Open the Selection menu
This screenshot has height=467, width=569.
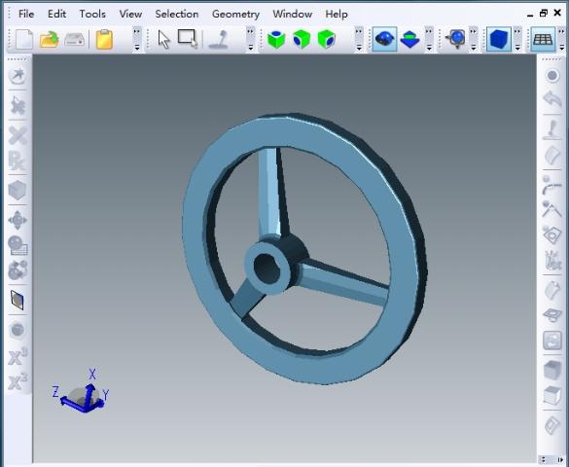177,14
